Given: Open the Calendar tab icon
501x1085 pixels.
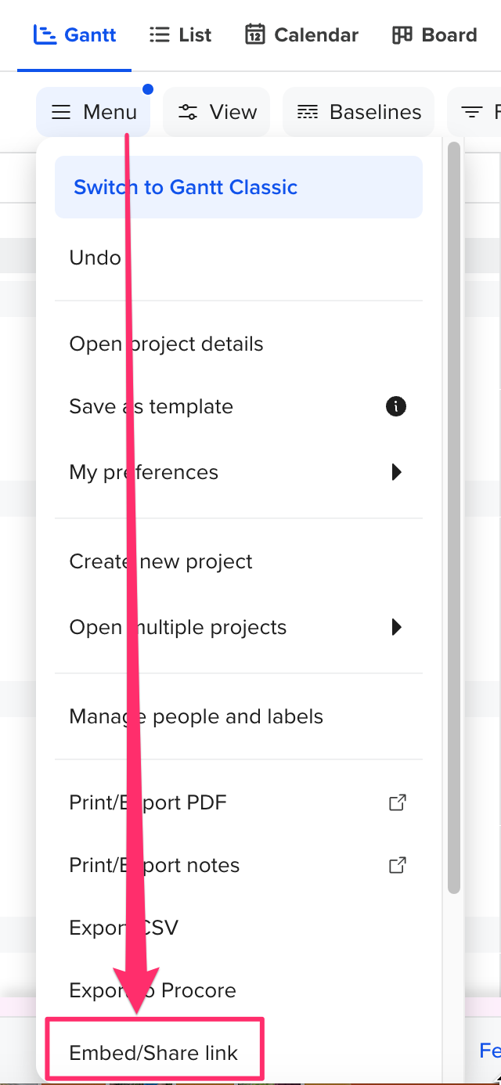Looking at the screenshot, I should (255, 35).
